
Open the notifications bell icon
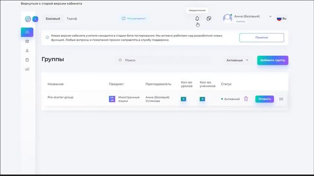tap(197, 19)
